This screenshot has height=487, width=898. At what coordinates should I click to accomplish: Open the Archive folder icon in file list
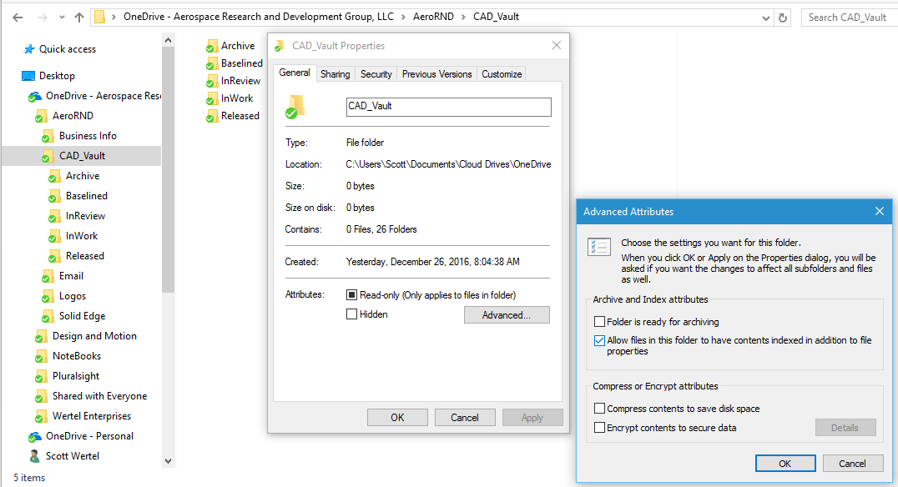(x=212, y=46)
